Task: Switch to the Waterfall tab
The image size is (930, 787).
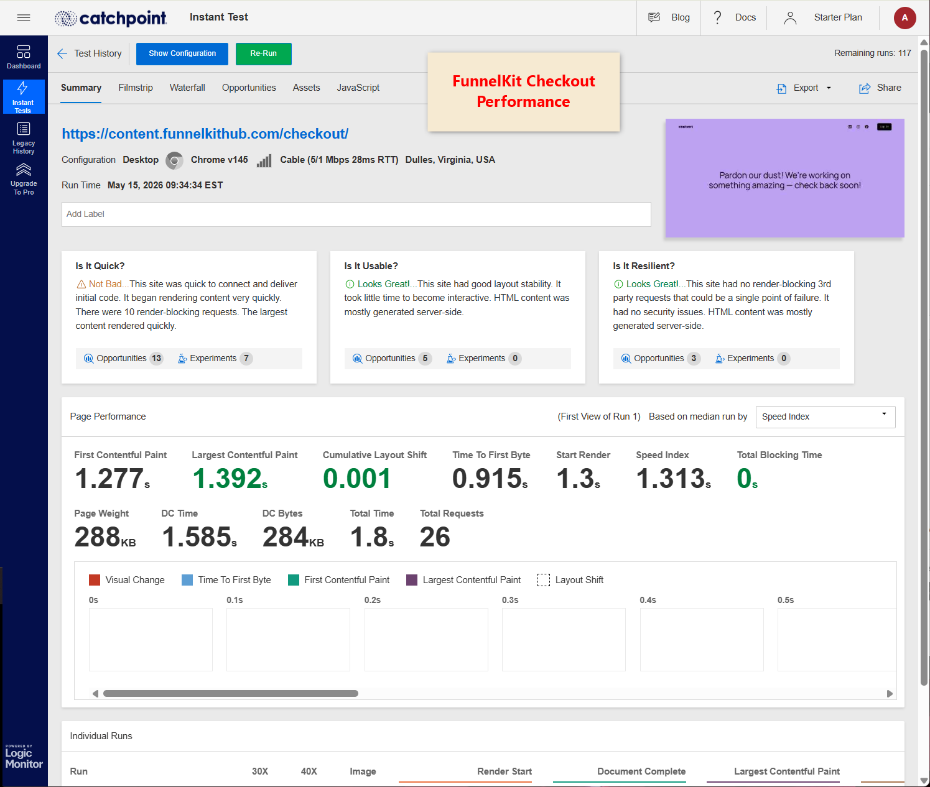Action: point(187,88)
